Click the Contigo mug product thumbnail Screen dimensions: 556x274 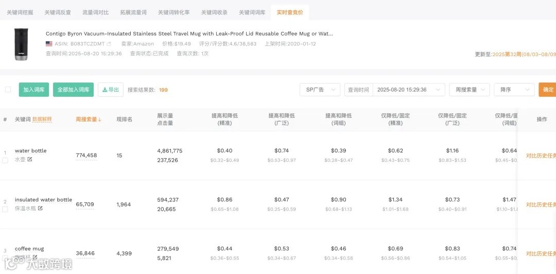[22, 44]
